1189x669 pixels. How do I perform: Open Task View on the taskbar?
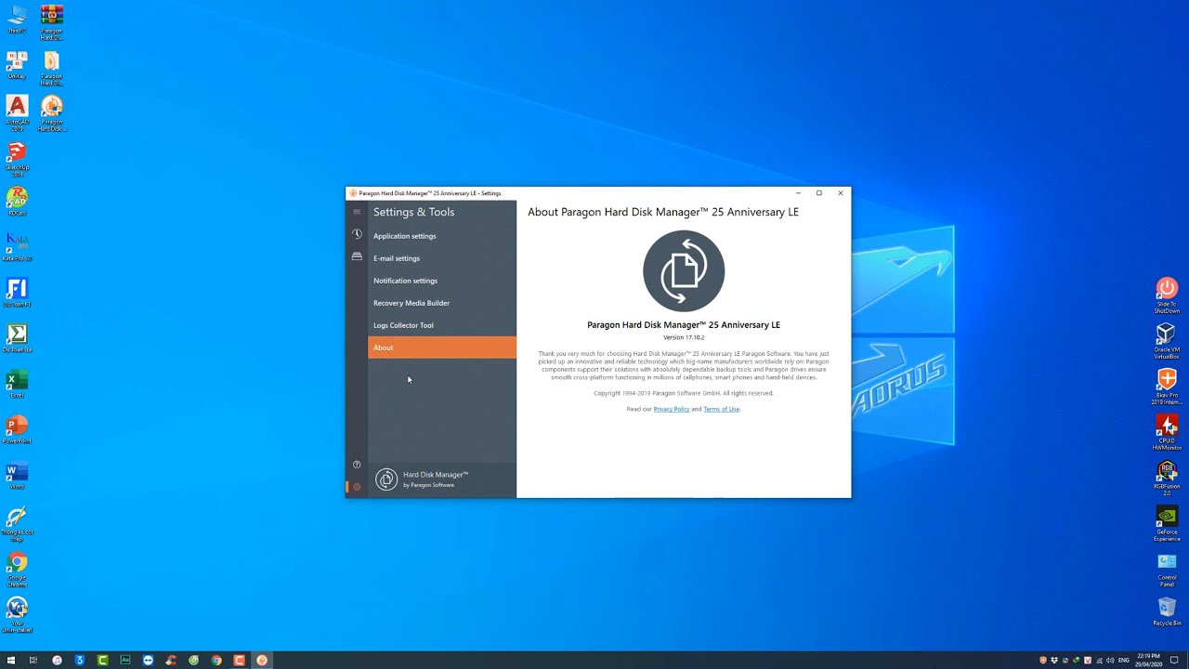click(x=33, y=660)
